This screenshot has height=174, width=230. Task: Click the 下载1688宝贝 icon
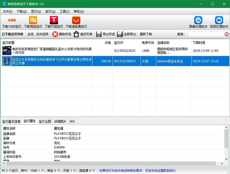pyautogui.click(x=12, y=20)
